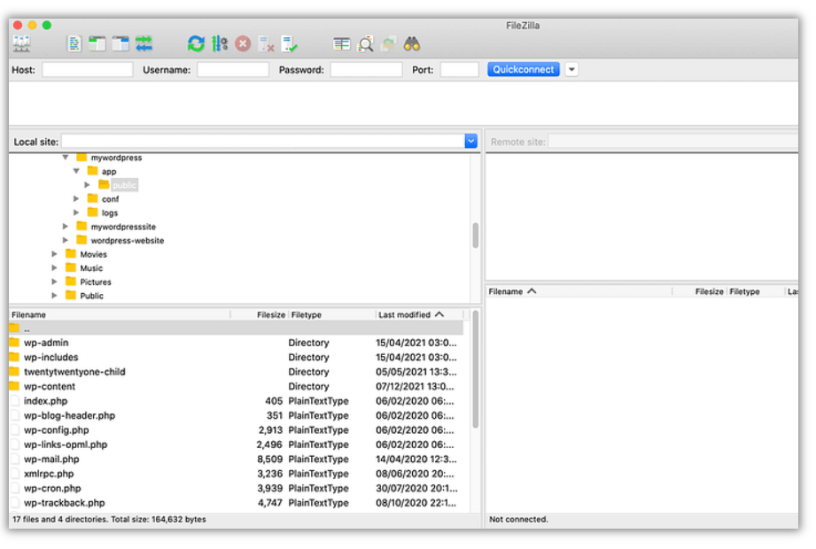Click the local file list scrollbar
The image size is (816, 549).
pos(475,369)
